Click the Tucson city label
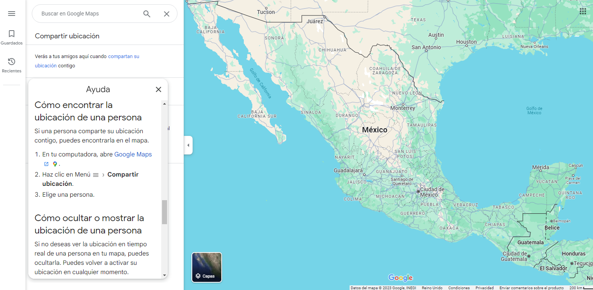The image size is (593, 290). click(266, 12)
